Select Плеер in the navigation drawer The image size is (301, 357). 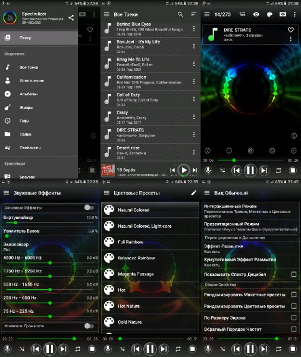(x=39, y=38)
